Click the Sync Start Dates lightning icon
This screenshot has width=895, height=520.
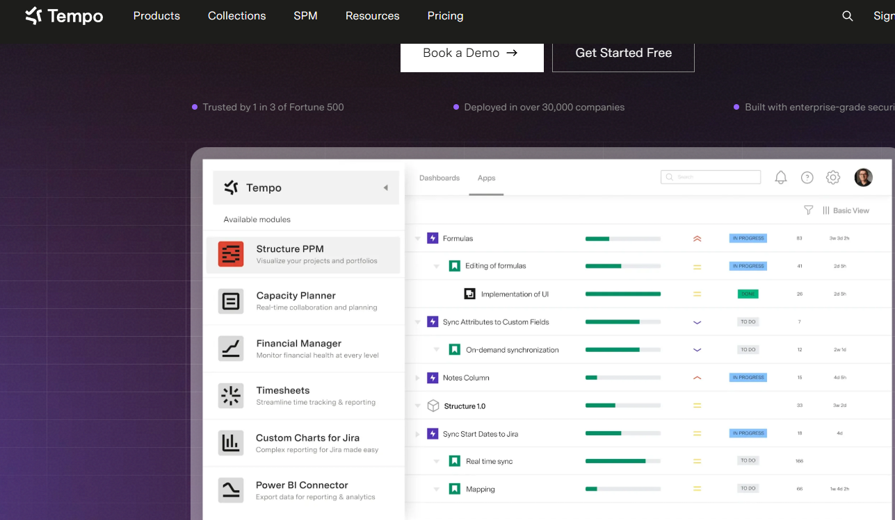click(433, 434)
